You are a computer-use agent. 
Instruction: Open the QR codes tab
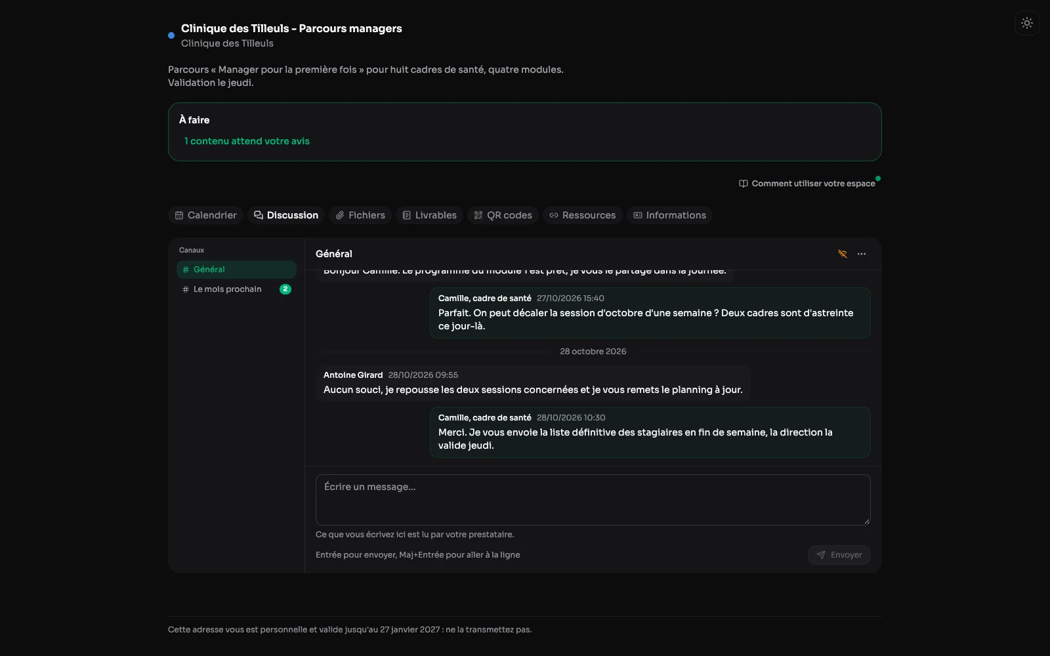pos(503,215)
